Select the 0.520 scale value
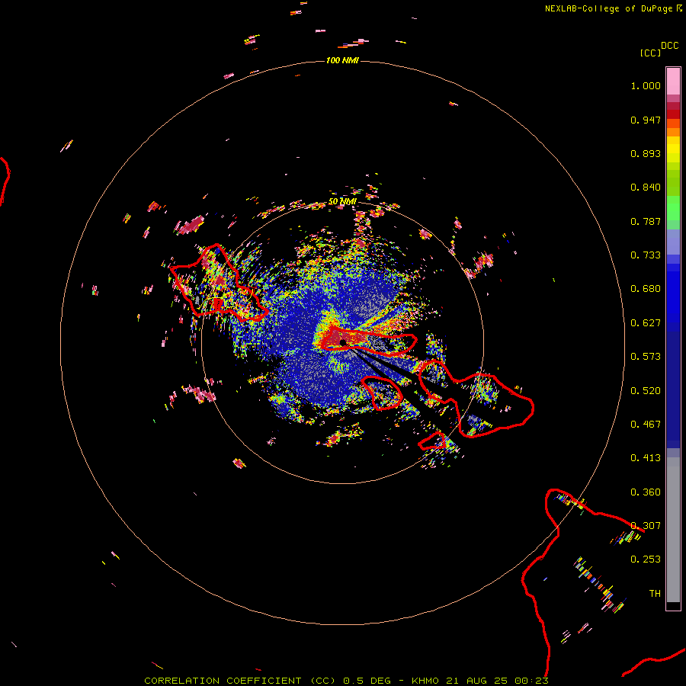The image size is (686, 686). [646, 391]
